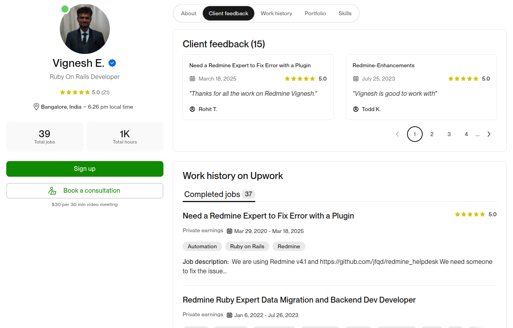
Task: Select the Completed jobs tab
Action: pyautogui.click(x=219, y=194)
